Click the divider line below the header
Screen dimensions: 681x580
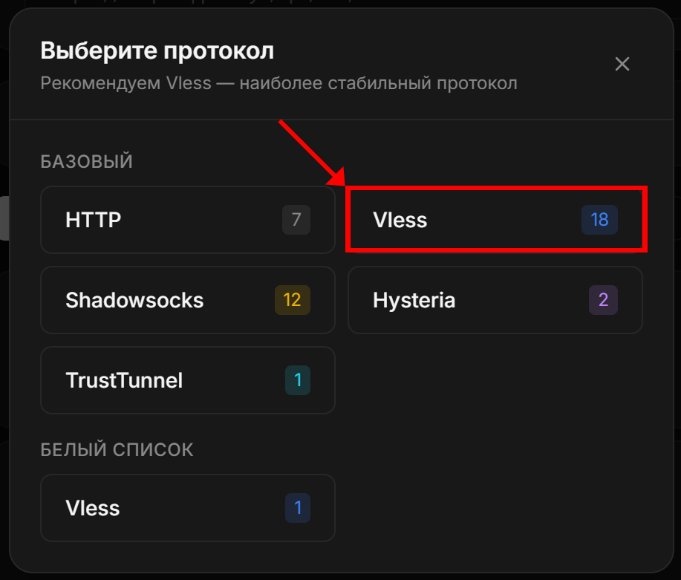340,120
